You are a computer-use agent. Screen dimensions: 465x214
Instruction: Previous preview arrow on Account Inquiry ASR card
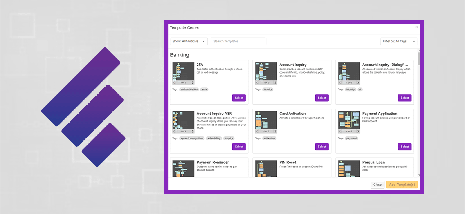pyautogui.click(x=174, y=132)
